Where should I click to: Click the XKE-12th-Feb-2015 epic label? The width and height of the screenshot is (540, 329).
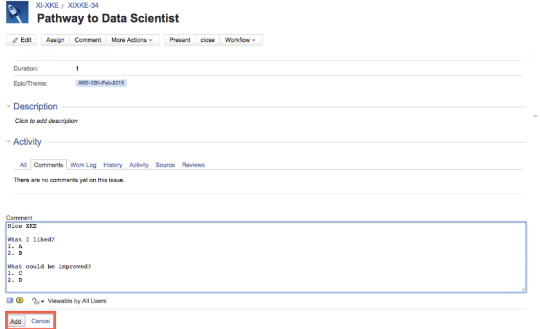101,83
